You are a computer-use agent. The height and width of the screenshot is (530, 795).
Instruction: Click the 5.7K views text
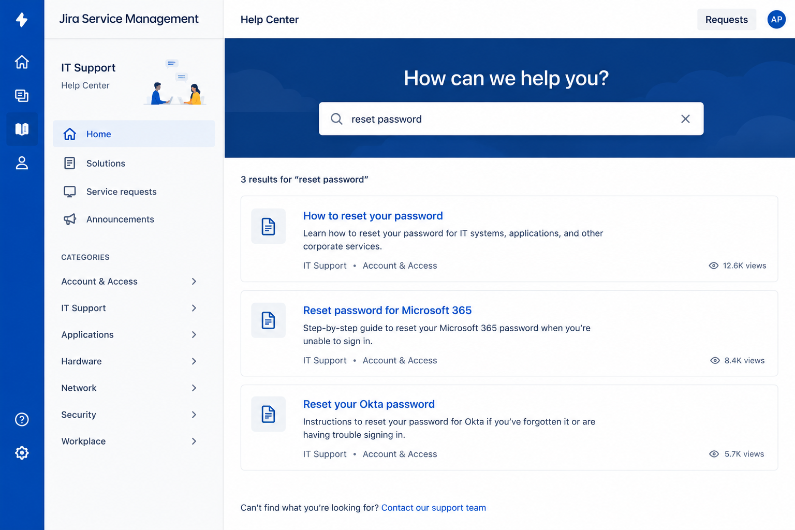pos(744,454)
